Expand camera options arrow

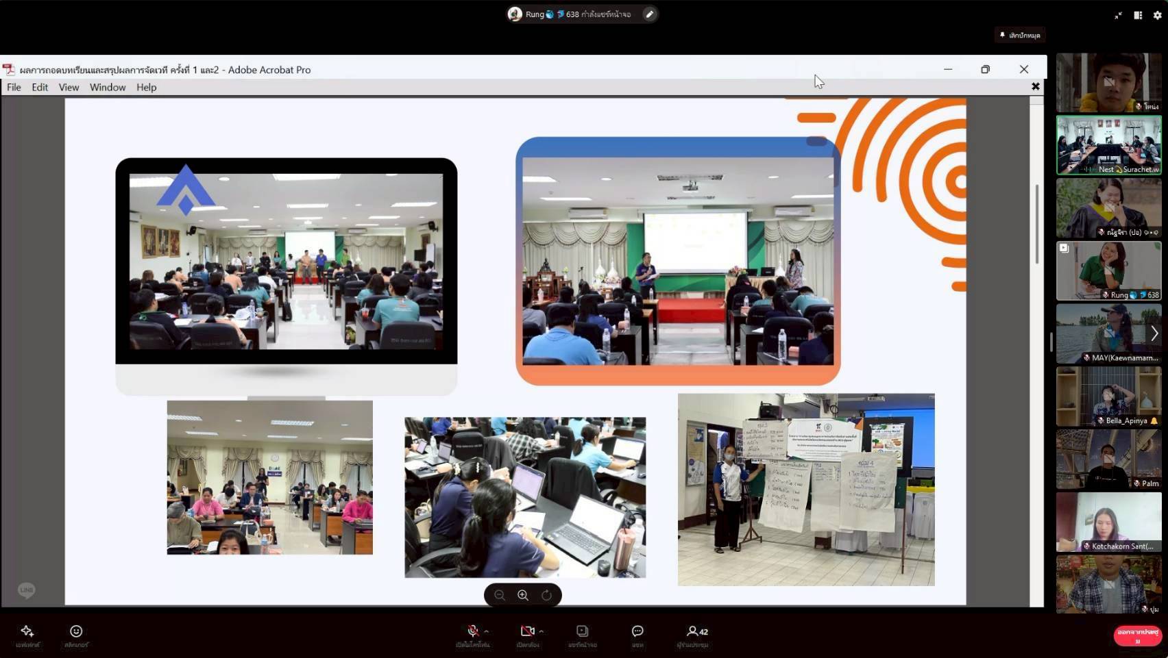tap(541, 631)
